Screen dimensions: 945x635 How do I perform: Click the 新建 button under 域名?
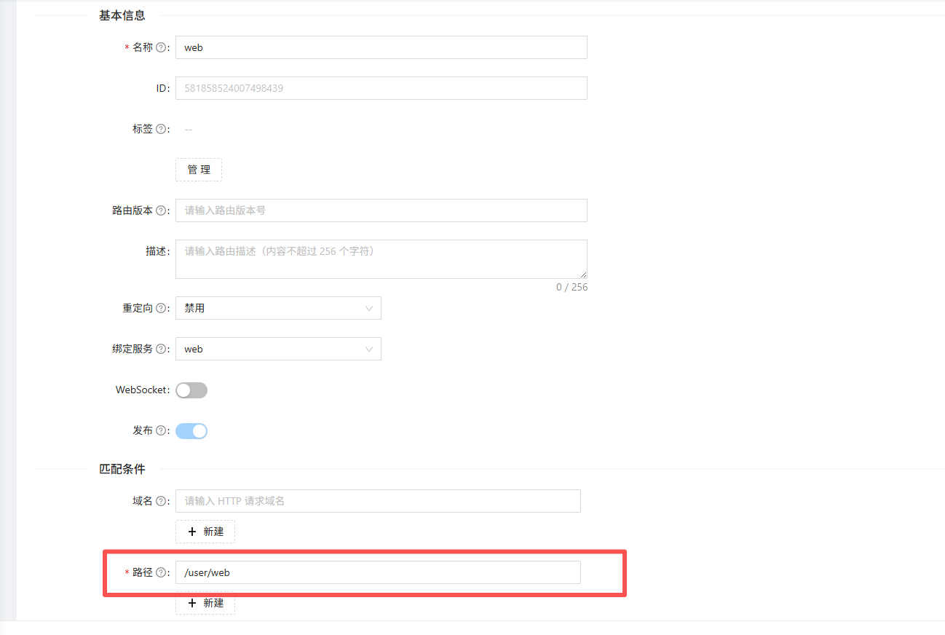click(205, 532)
